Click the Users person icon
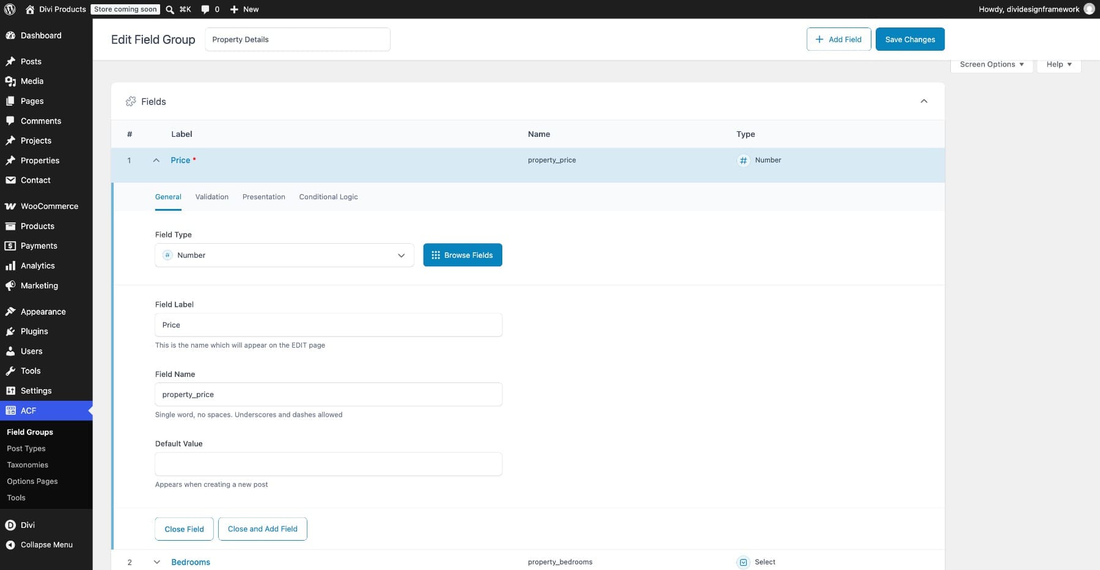This screenshot has width=1100, height=570. pyautogui.click(x=10, y=351)
